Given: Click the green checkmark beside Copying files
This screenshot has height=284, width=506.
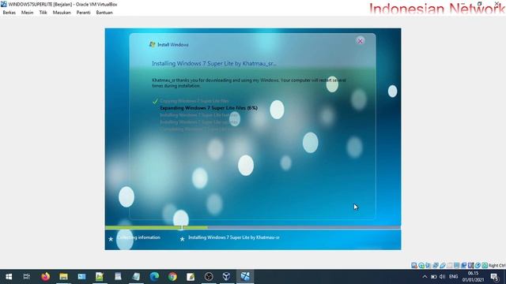Looking at the screenshot, I should coord(155,101).
